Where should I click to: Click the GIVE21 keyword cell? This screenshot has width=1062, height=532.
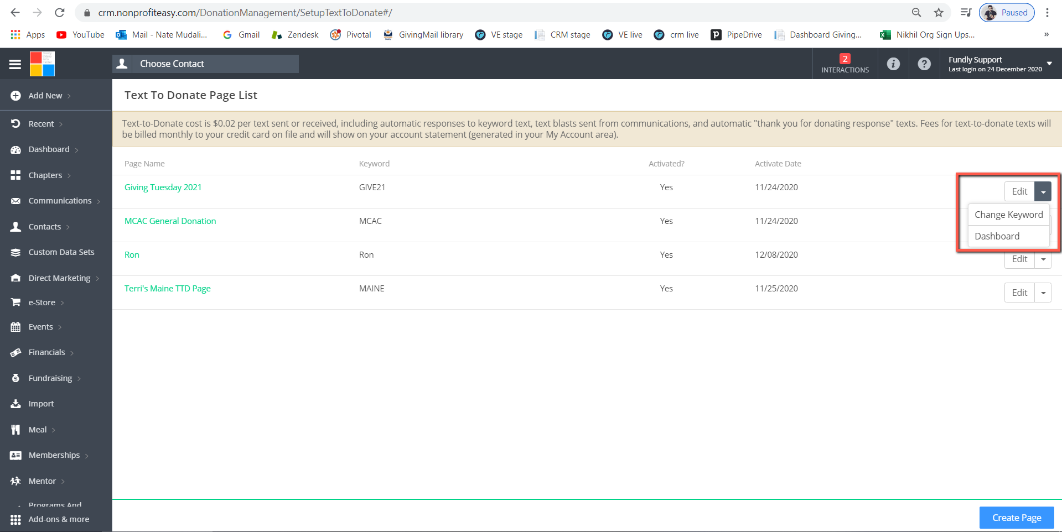372,187
